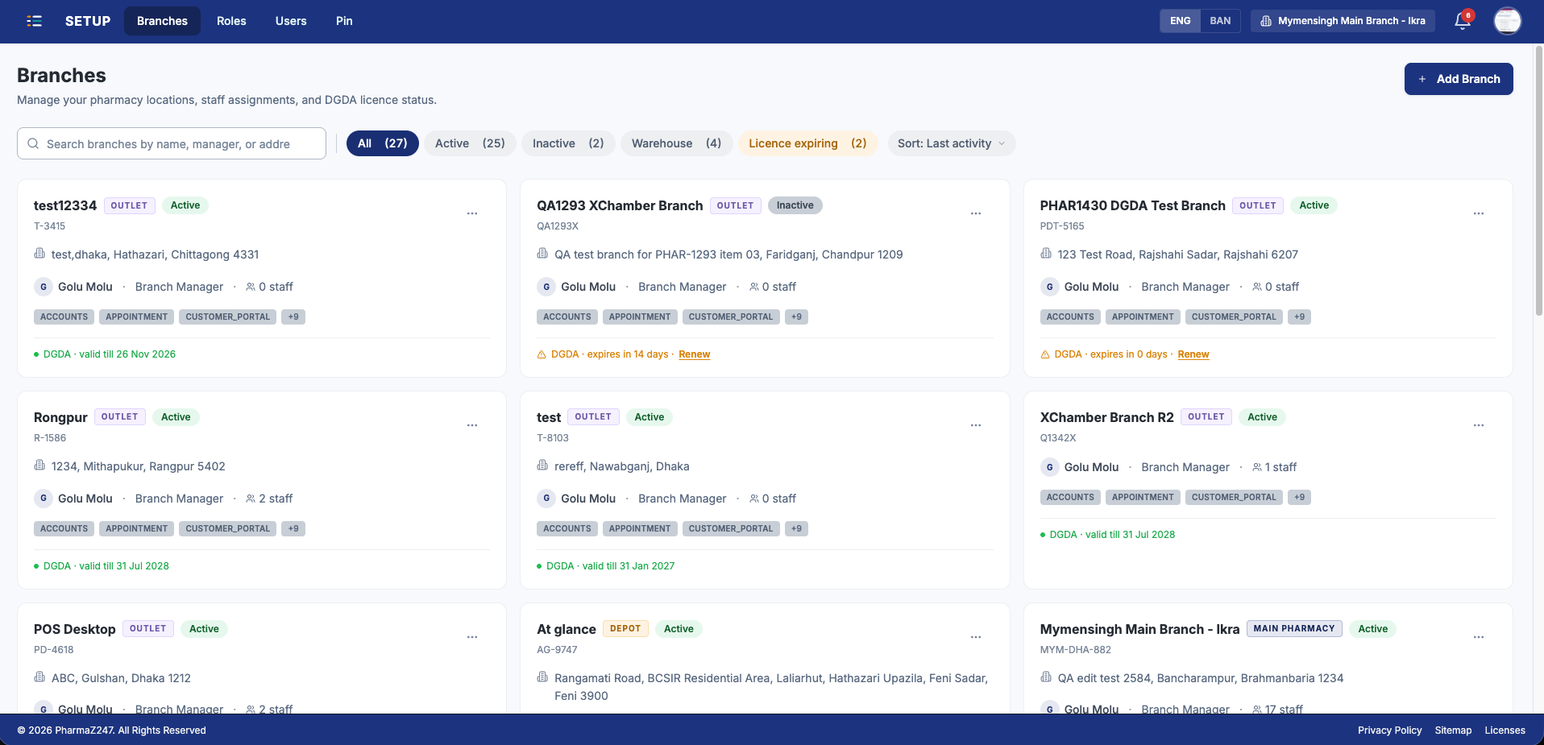Go to the Users tab
The width and height of the screenshot is (1544, 745).
[291, 21]
